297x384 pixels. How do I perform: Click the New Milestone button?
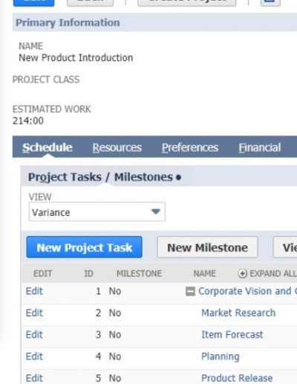[x=207, y=247]
